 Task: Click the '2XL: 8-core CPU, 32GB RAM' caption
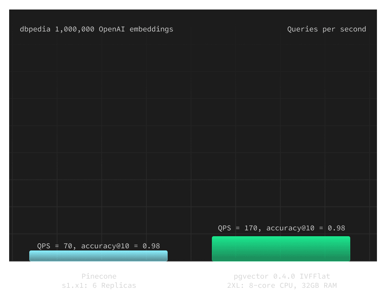(x=282, y=286)
